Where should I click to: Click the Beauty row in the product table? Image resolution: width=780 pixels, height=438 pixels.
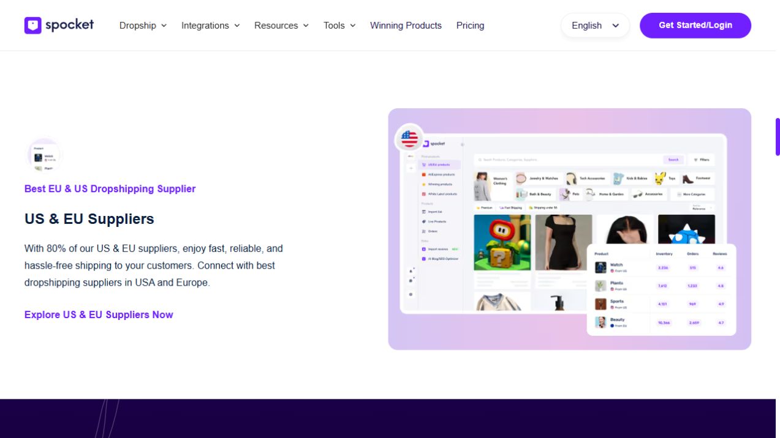click(x=661, y=322)
